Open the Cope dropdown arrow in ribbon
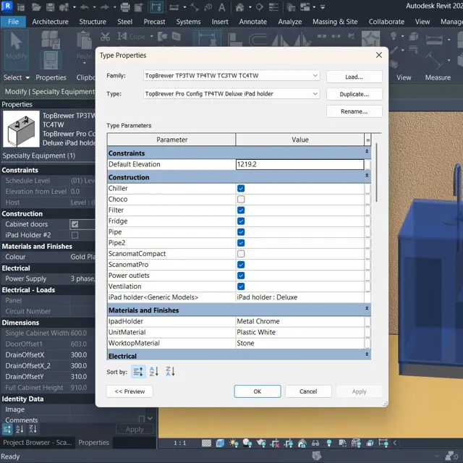This screenshot has height=463, width=463. click(x=151, y=37)
